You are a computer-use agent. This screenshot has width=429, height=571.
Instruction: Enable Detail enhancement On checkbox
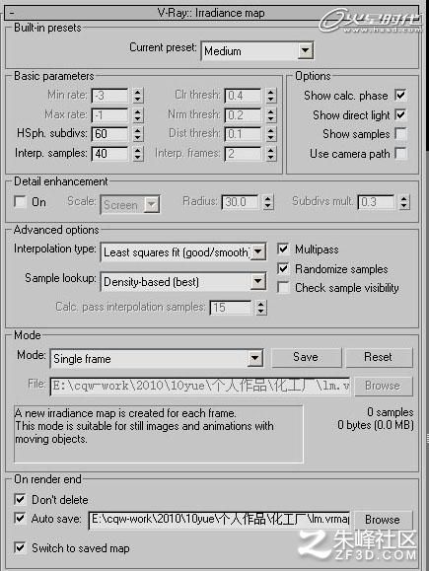coord(20,201)
